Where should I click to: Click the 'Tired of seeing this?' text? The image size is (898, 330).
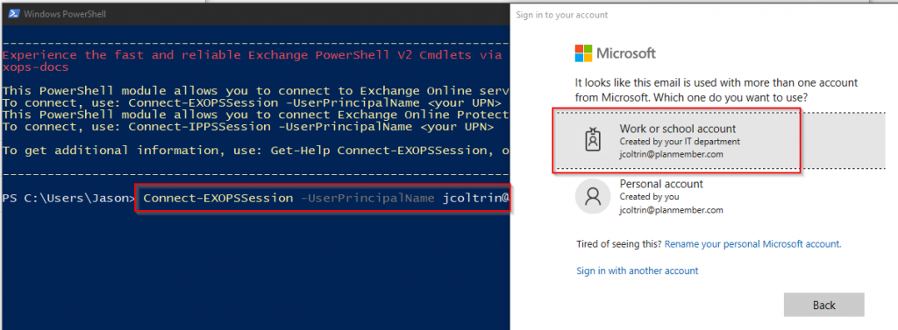[619, 244]
